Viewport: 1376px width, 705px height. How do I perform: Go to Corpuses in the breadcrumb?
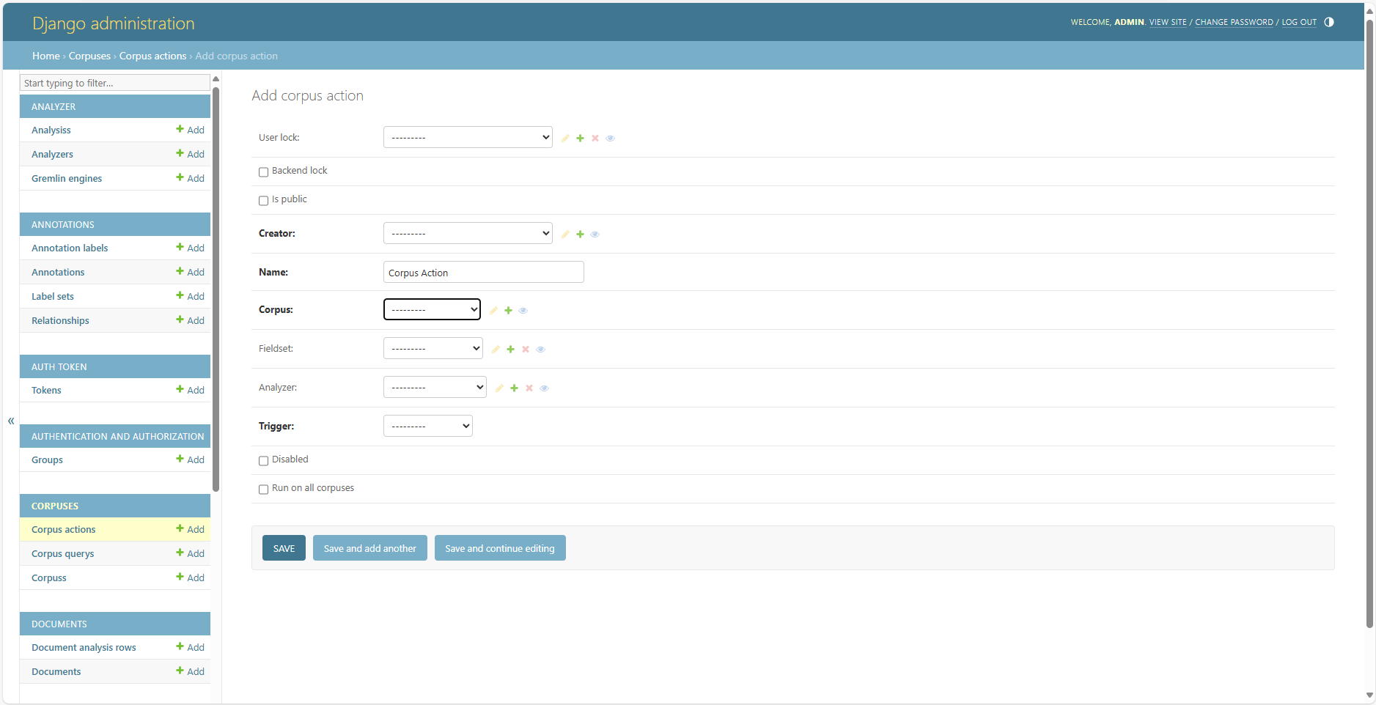point(89,56)
